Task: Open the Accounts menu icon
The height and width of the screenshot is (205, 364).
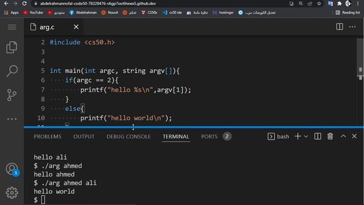Action: pos(12,169)
